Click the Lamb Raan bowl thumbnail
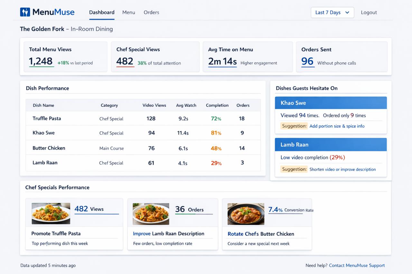412x274 pixels. [x=151, y=214]
